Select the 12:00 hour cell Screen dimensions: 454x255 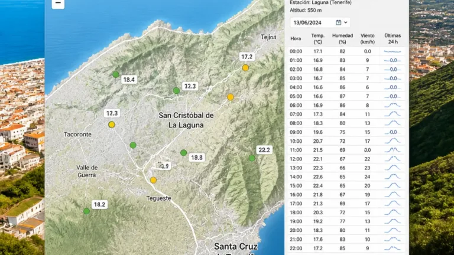pyautogui.click(x=296, y=159)
